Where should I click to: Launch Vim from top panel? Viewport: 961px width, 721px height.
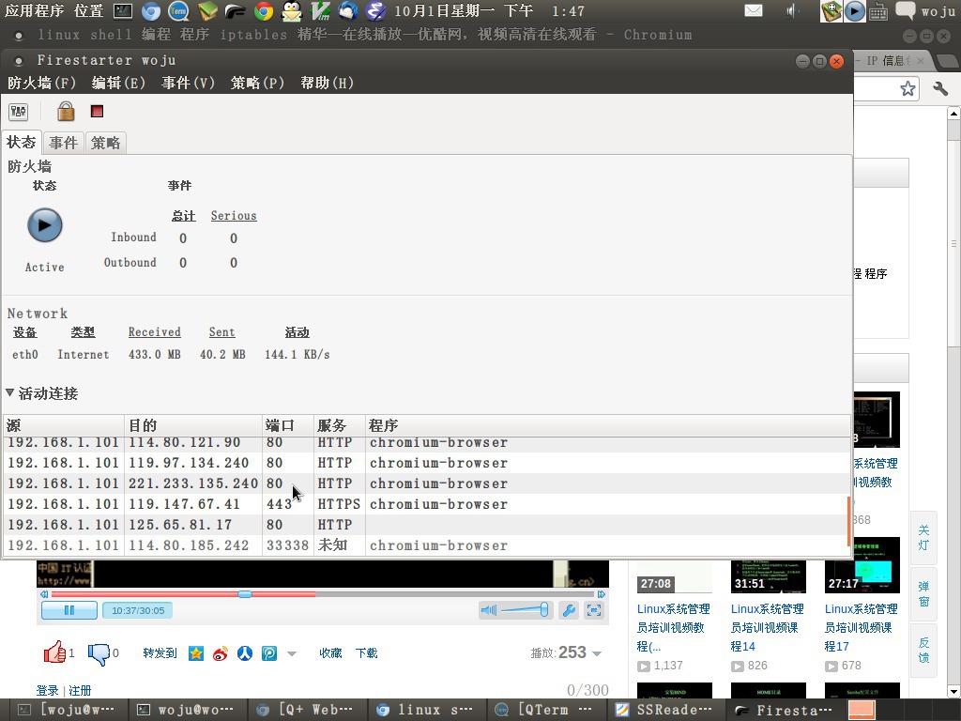(x=320, y=10)
